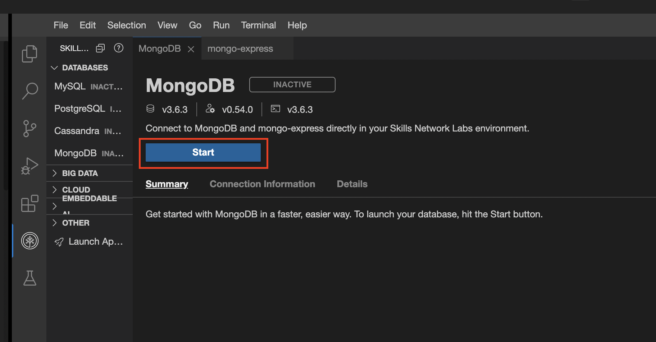This screenshot has width=656, height=342.
Task: Open the Terminal menu
Action: coord(259,25)
